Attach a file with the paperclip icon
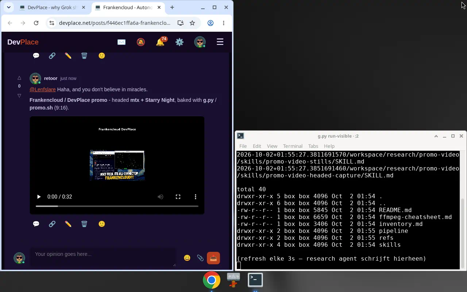Screen dimensions: 467x292 [200, 258]
